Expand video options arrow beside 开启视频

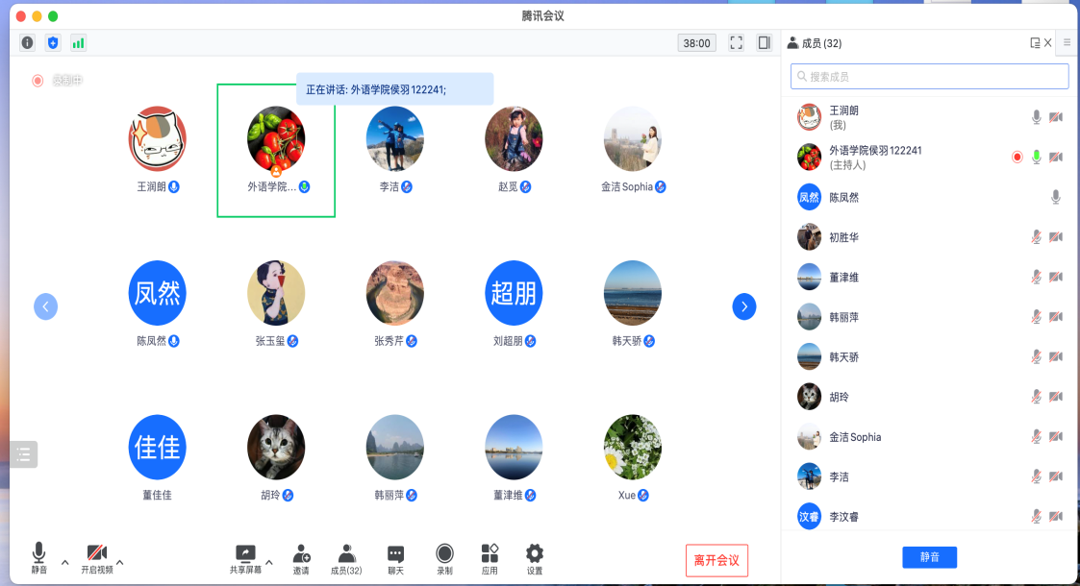click(120, 562)
